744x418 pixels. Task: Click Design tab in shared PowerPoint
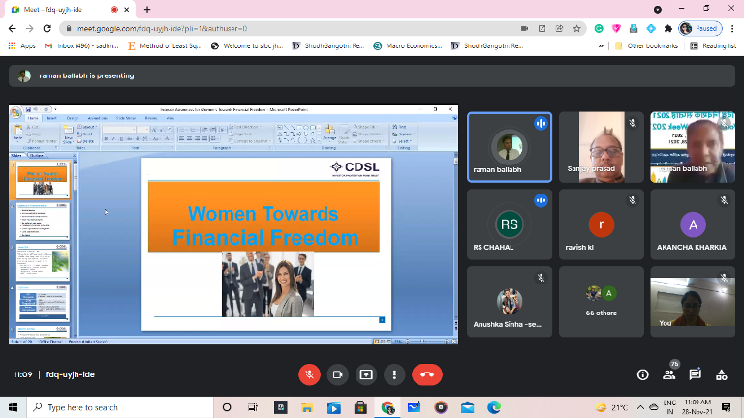[72, 118]
